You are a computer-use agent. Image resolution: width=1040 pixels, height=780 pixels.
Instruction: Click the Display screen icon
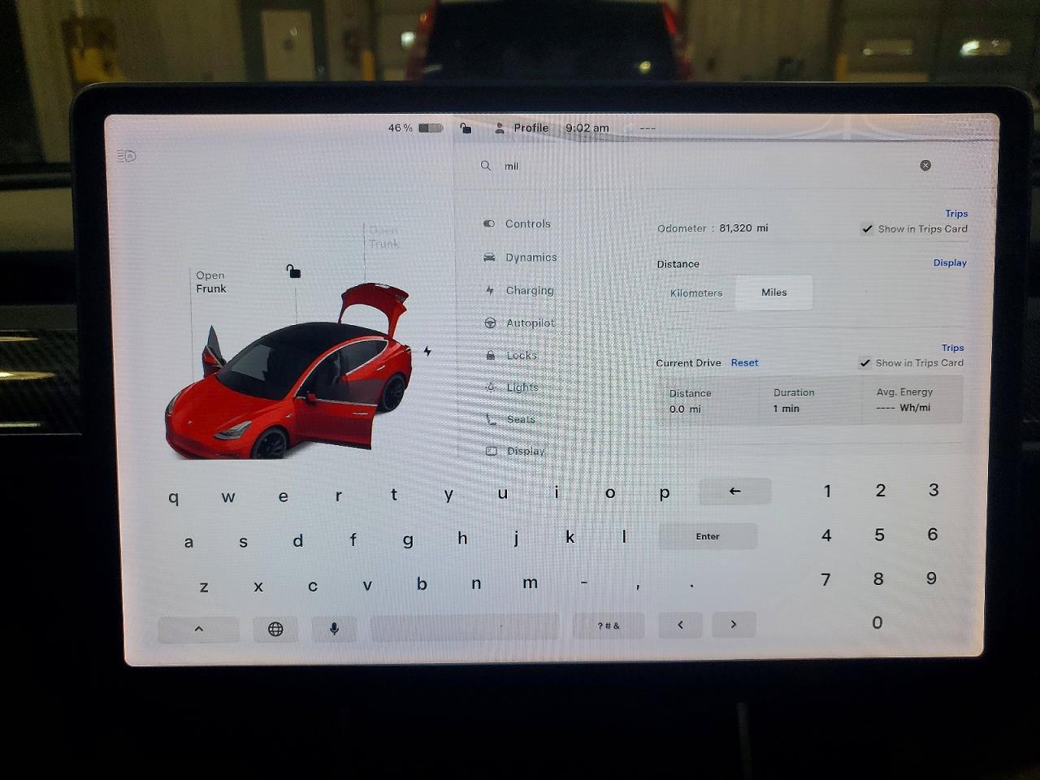pos(492,451)
